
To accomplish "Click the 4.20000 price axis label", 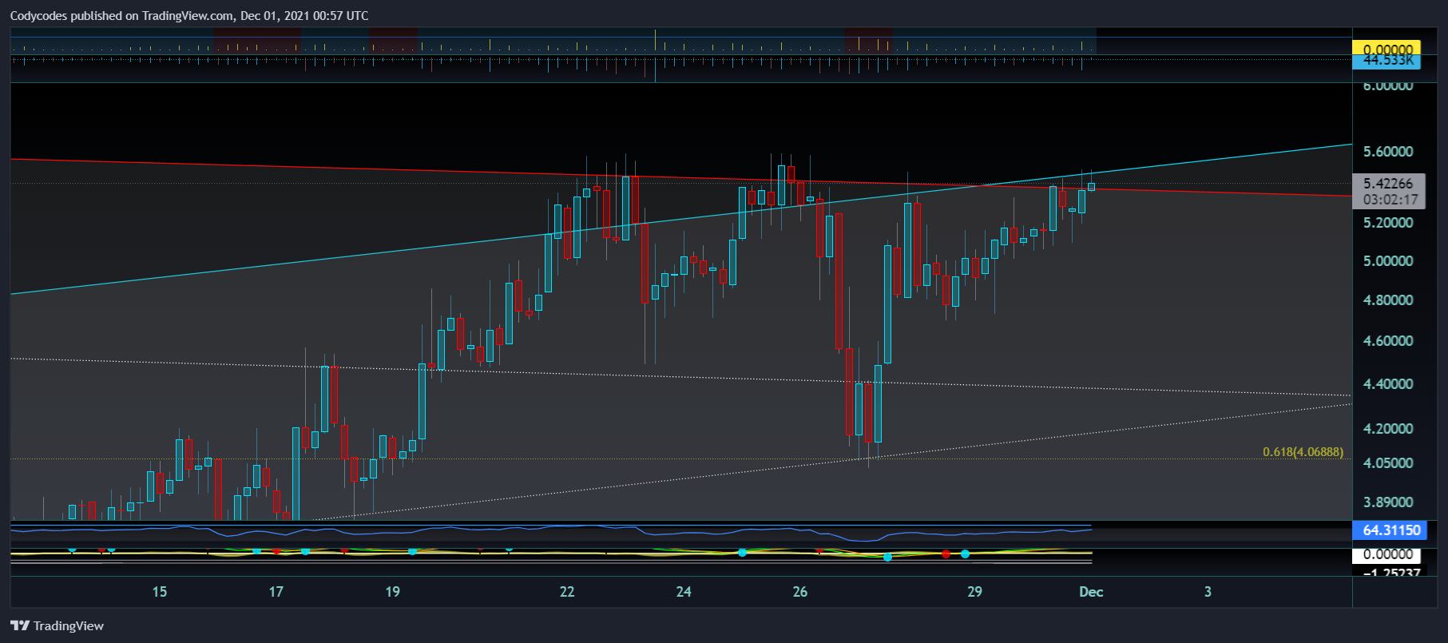I will coord(1388,429).
